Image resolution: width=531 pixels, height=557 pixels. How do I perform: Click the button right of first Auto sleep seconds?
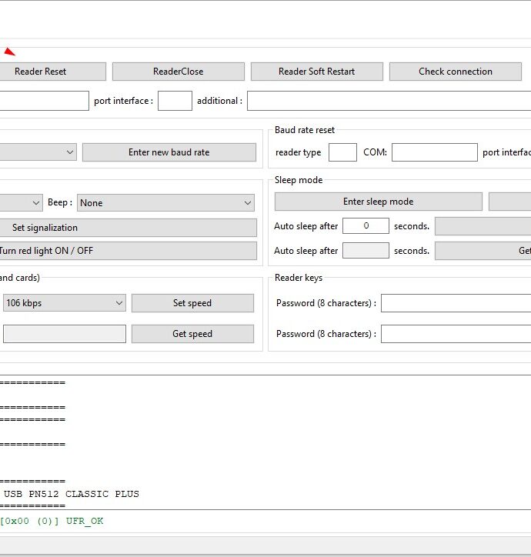[483, 226]
